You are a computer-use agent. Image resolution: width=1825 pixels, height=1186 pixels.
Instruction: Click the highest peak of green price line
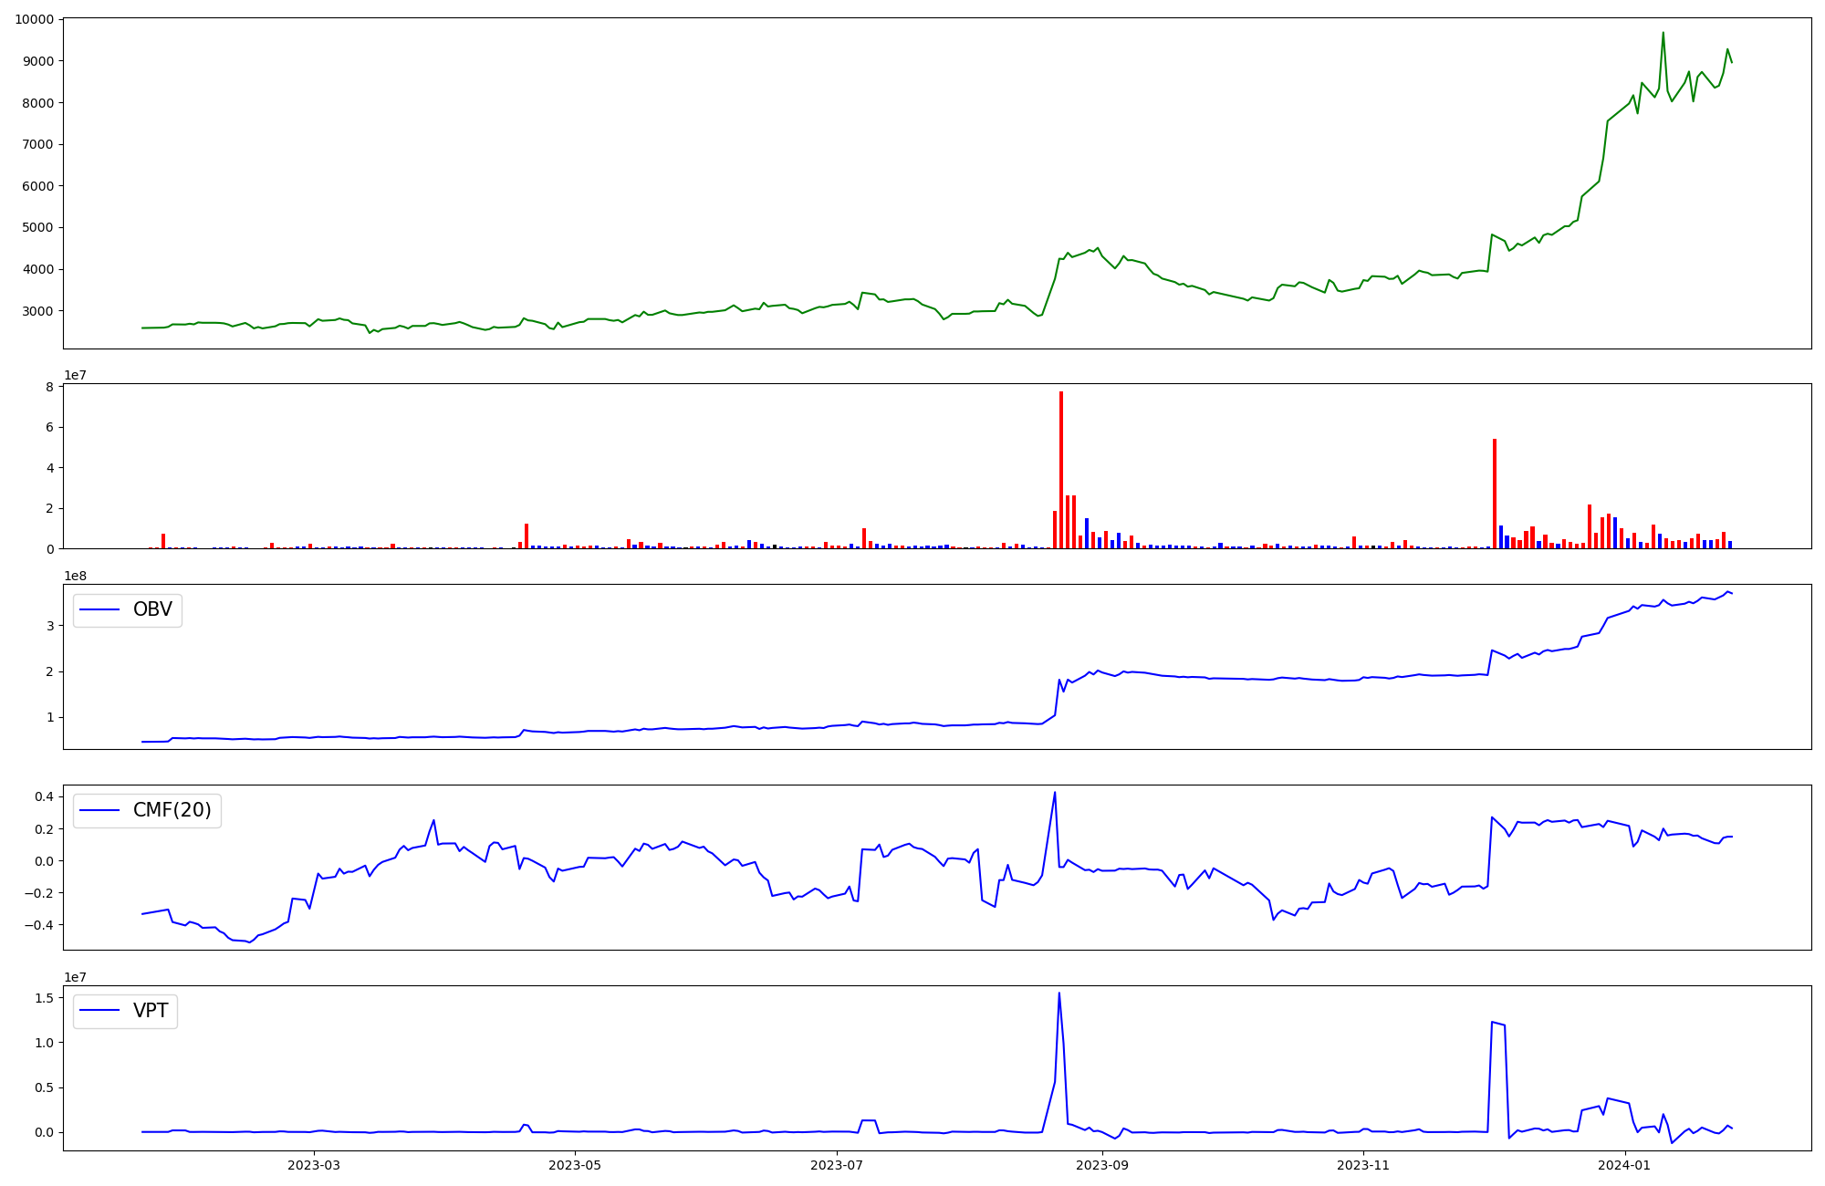pyautogui.click(x=1663, y=33)
